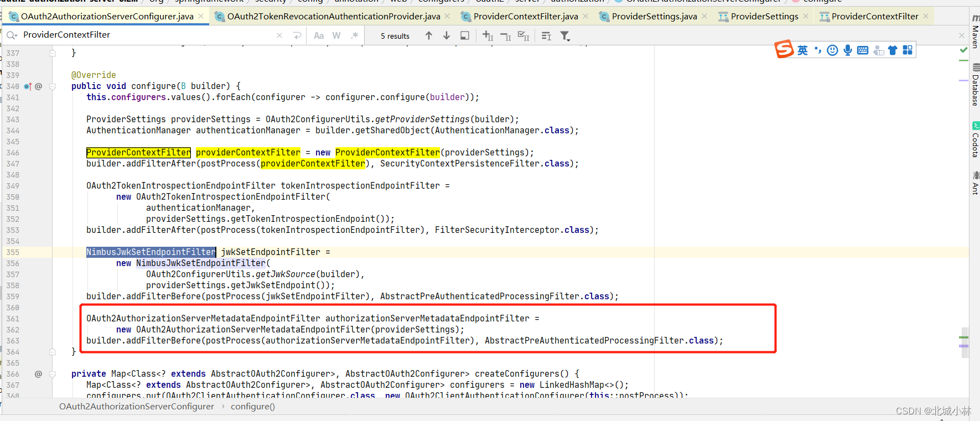Viewport: 980px width, 421px height.
Task: Open ProviderSettings.java tab
Action: click(x=654, y=17)
